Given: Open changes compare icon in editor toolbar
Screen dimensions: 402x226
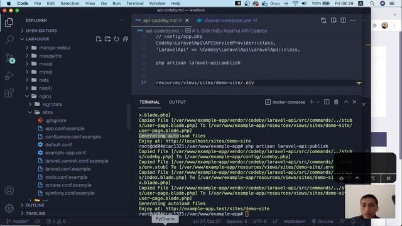Looking at the screenshot, I should pyautogui.click(x=323, y=21).
